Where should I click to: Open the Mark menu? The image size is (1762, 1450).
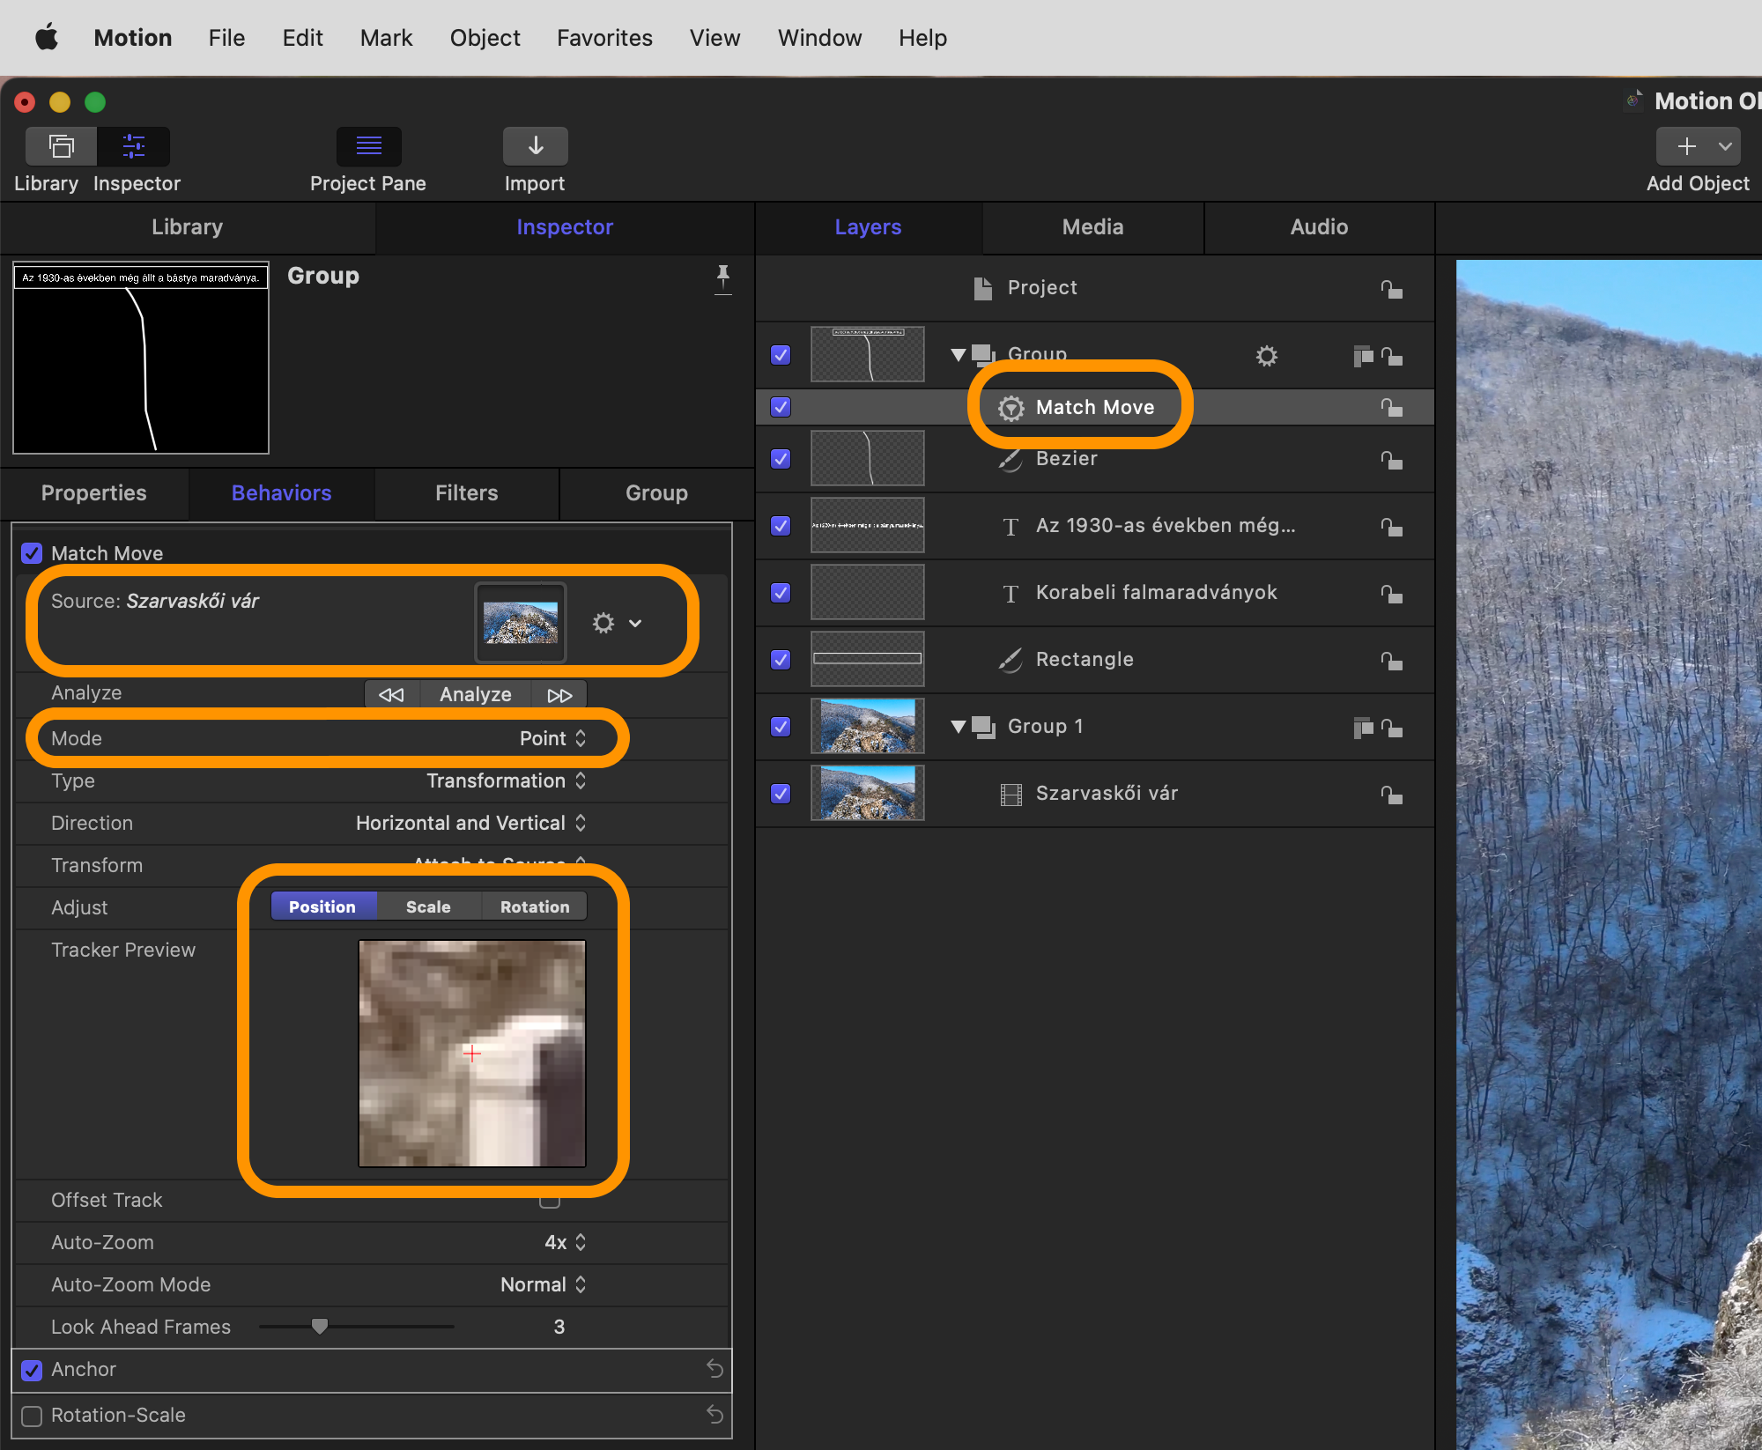click(386, 38)
